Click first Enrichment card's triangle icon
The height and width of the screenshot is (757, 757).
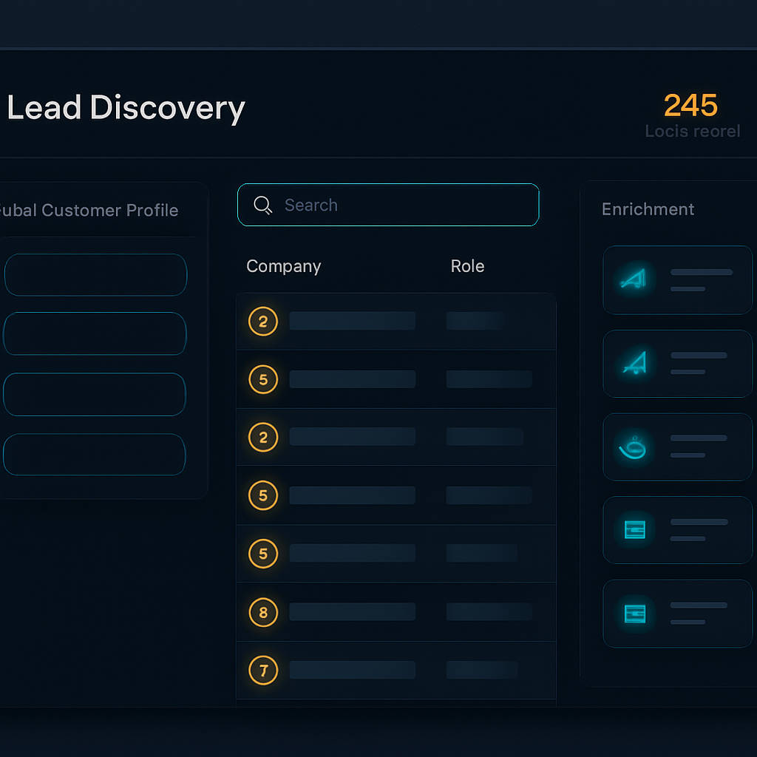click(x=634, y=279)
